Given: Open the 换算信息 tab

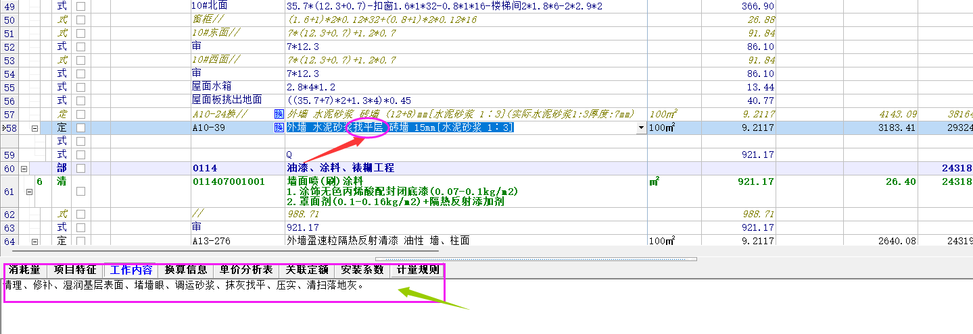Looking at the screenshot, I should pos(186,270).
